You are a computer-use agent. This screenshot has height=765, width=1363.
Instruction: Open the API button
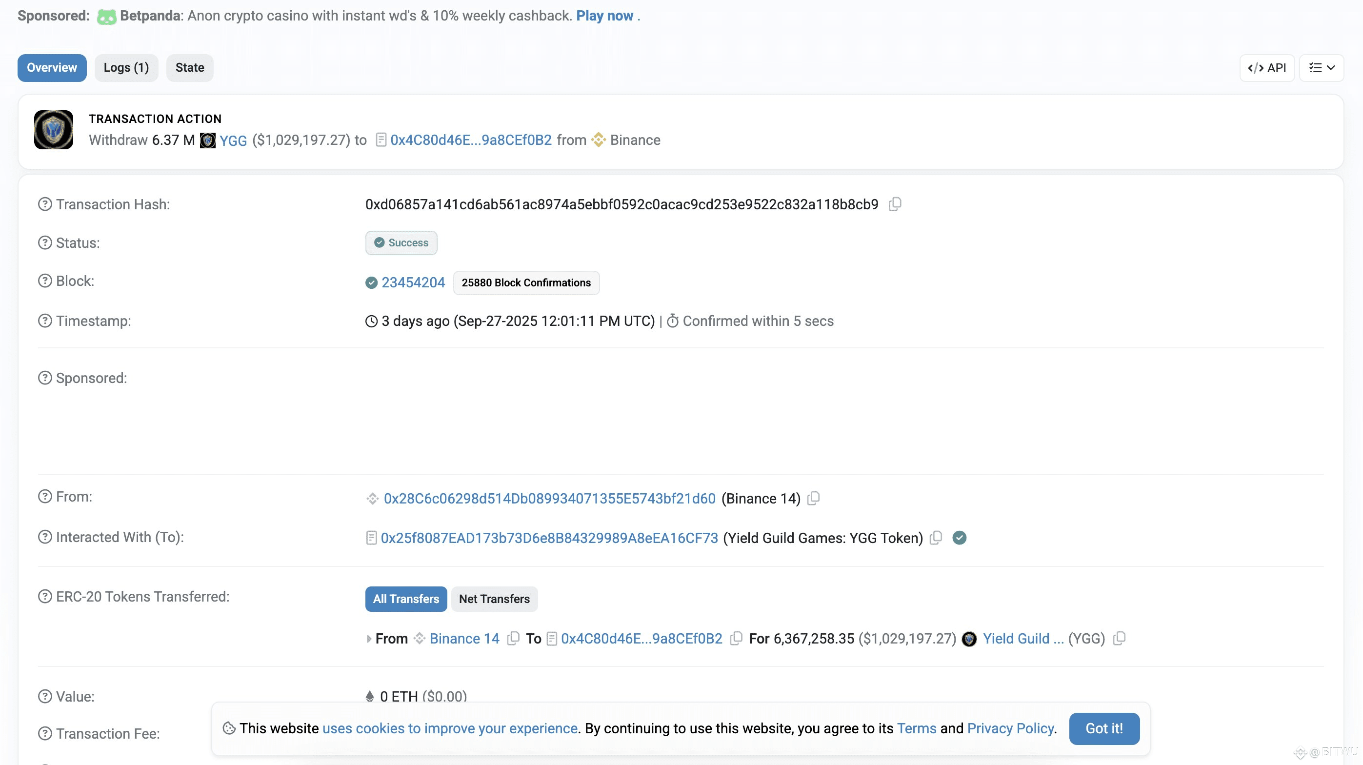tap(1267, 68)
